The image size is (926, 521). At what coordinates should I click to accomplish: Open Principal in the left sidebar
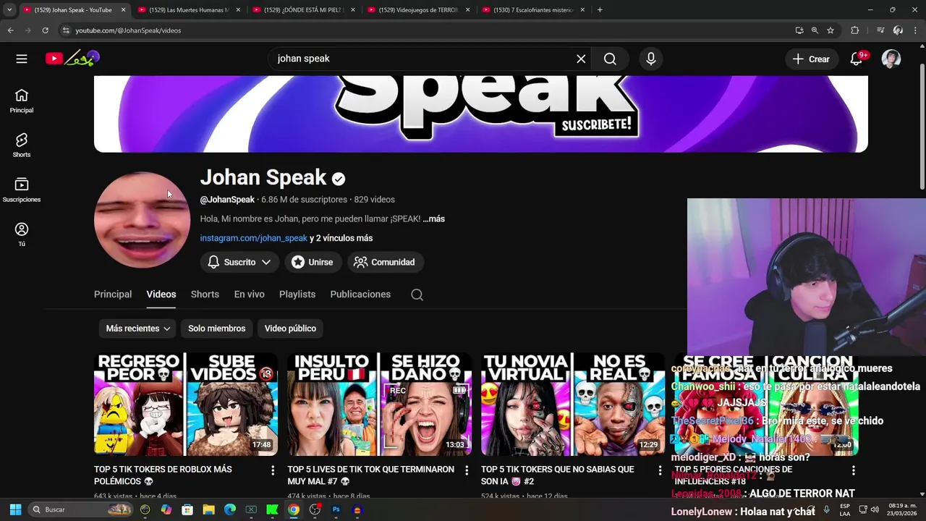tap(22, 101)
